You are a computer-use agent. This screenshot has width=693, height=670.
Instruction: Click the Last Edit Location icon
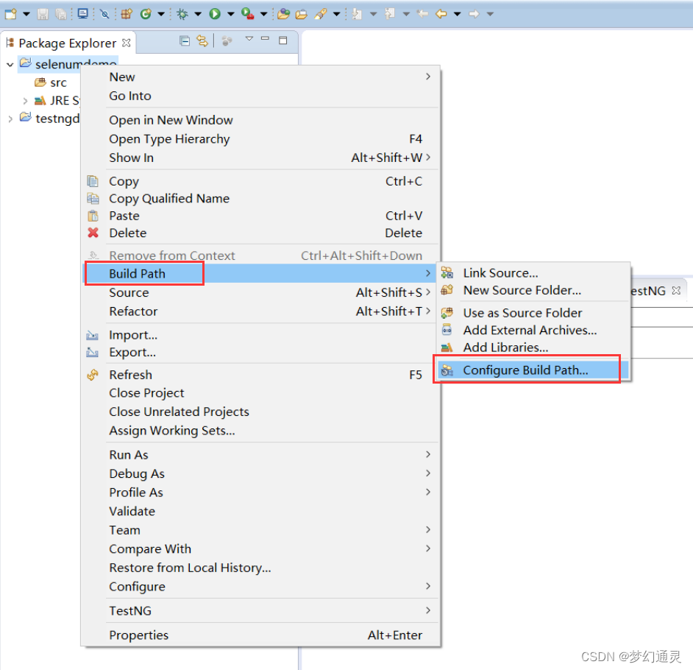point(422,14)
